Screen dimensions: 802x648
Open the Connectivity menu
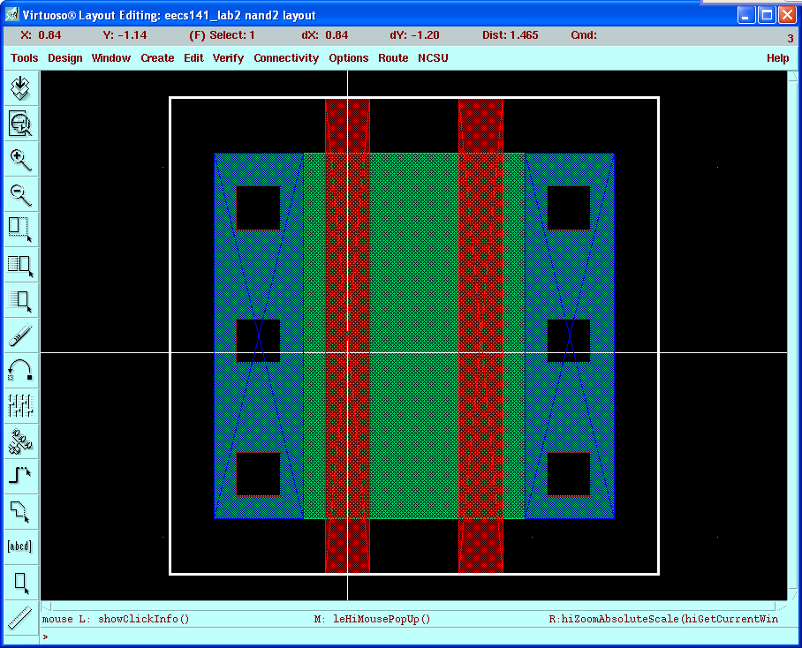click(286, 58)
